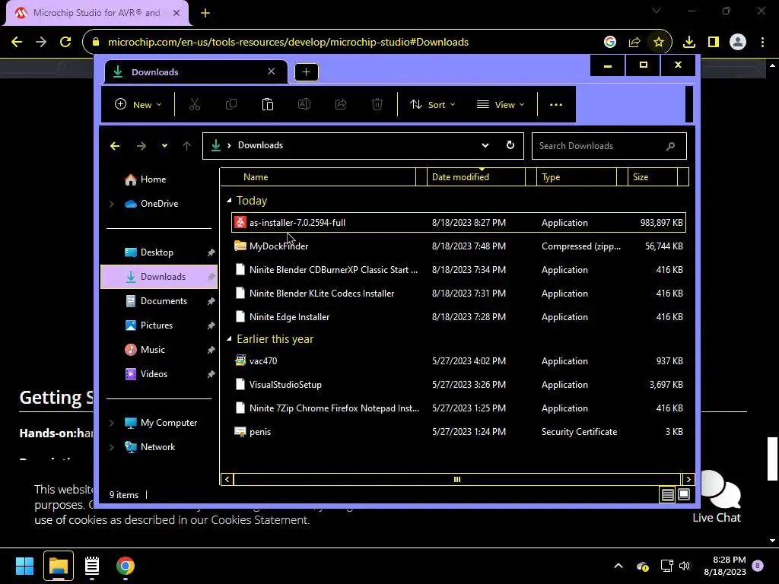Switch to Microchip Studio Chrome tab
Viewport: 779px width, 584px height.
click(x=97, y=13)
